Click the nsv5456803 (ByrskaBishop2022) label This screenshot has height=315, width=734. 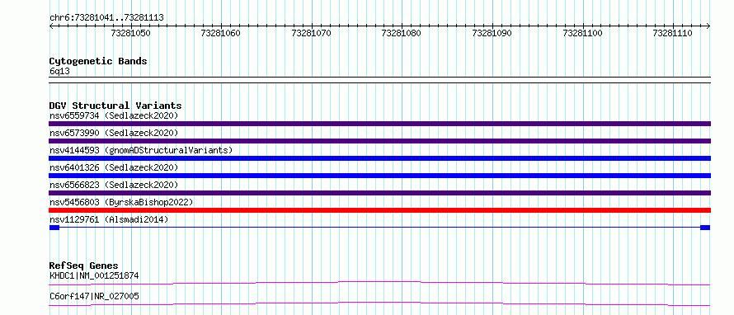pyautogui.click(x=121, y=202)
